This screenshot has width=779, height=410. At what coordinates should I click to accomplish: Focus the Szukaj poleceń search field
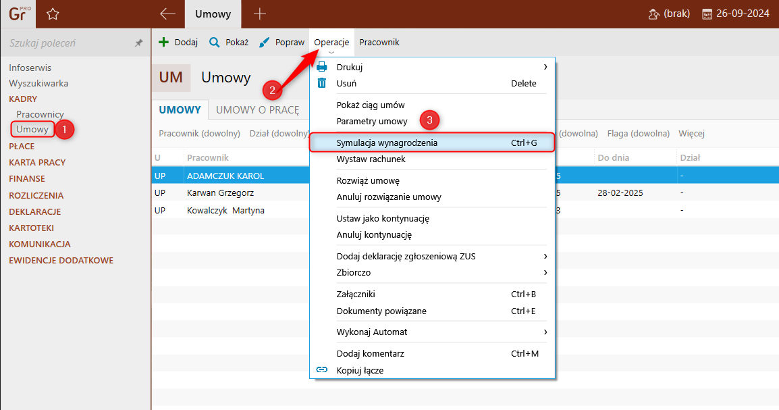(70, 43)
